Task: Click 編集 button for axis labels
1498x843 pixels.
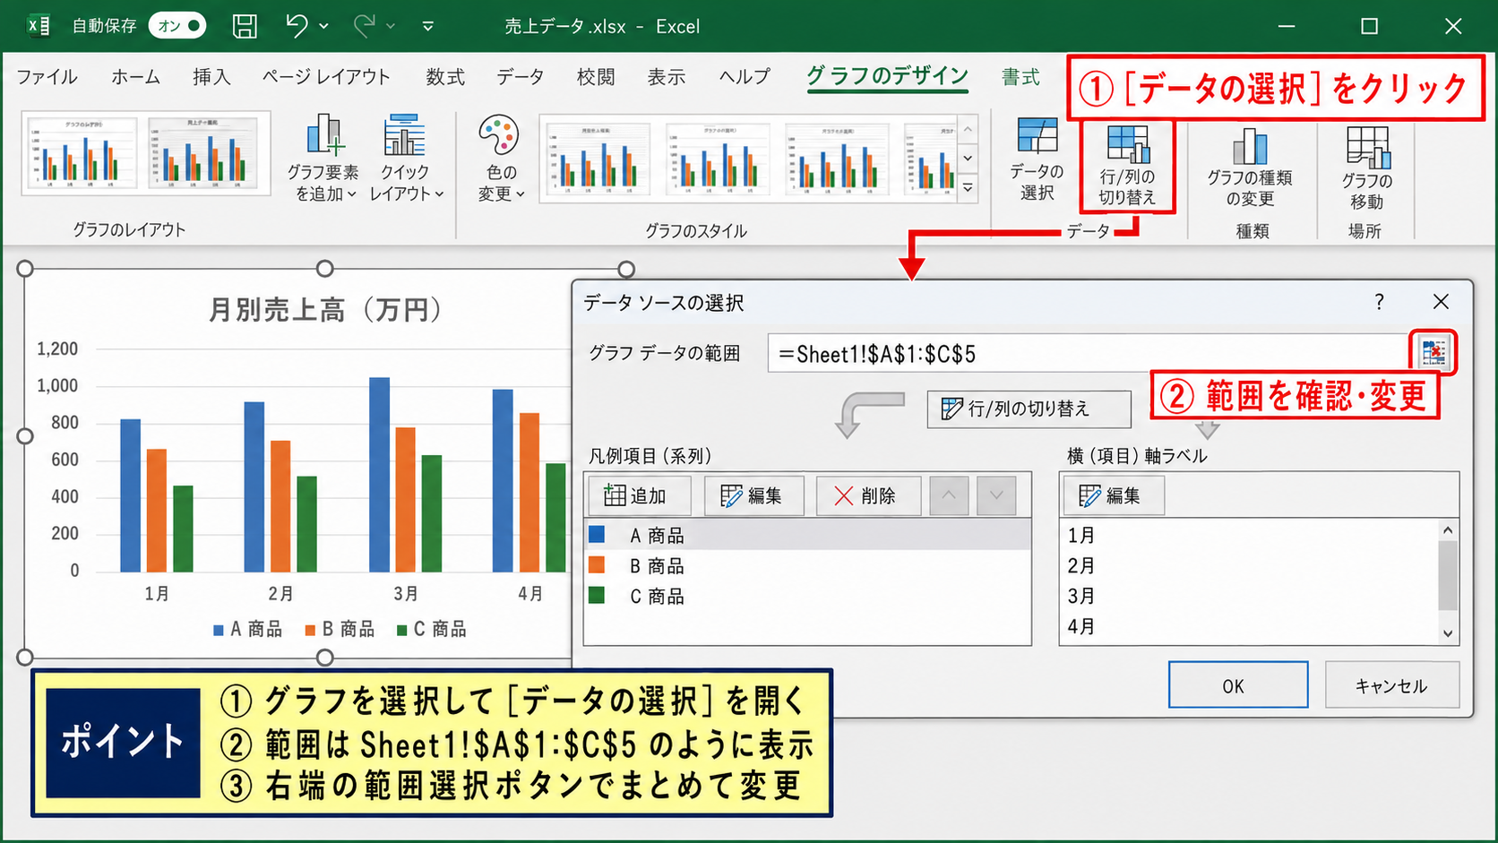Action: [x=1114, y=495]
